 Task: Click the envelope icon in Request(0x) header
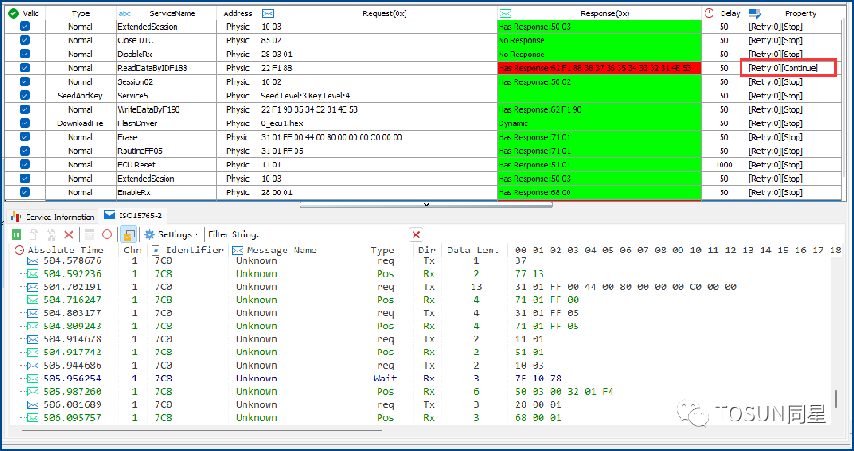(268, 13)
